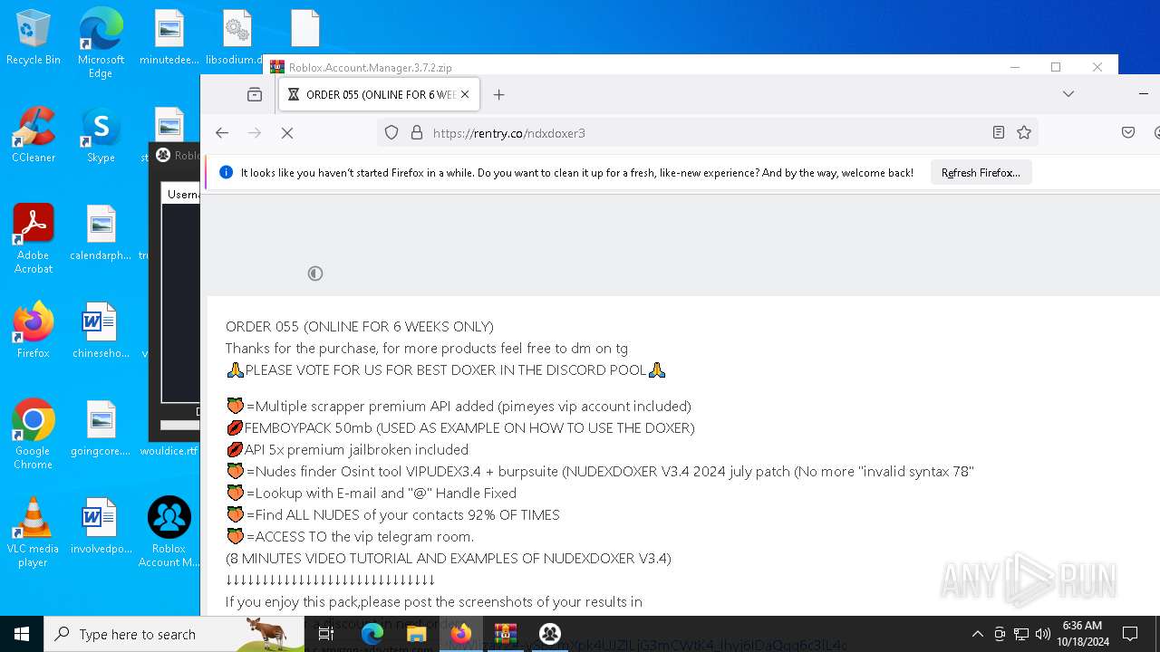Toggle rentry dark mode switch

tap(315, 273)
